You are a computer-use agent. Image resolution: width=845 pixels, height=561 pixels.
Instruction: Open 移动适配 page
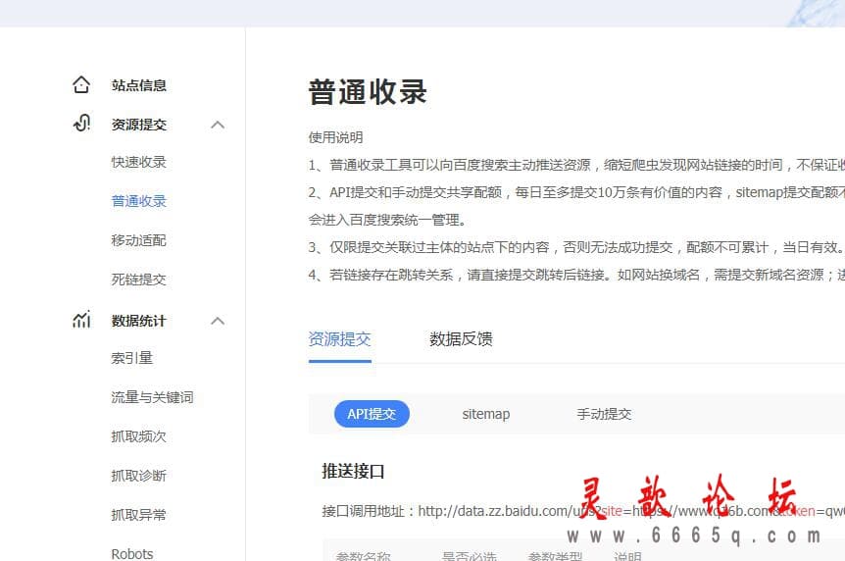pos(138,240)
